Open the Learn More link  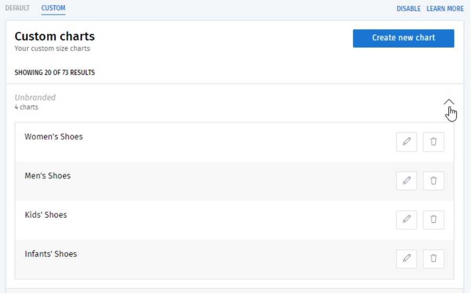point(445,9)
